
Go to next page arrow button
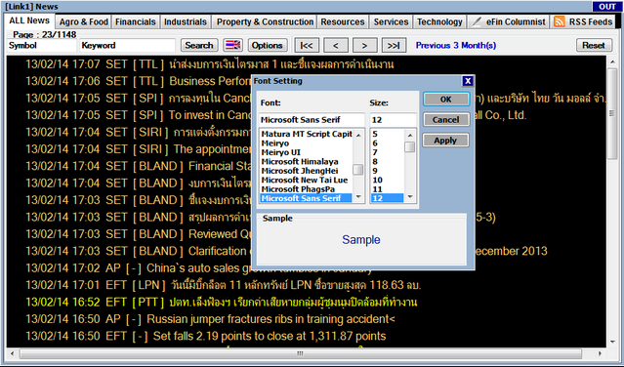tap(364, 45)
